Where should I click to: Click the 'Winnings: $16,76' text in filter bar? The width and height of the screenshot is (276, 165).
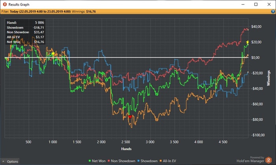[84, 11]
